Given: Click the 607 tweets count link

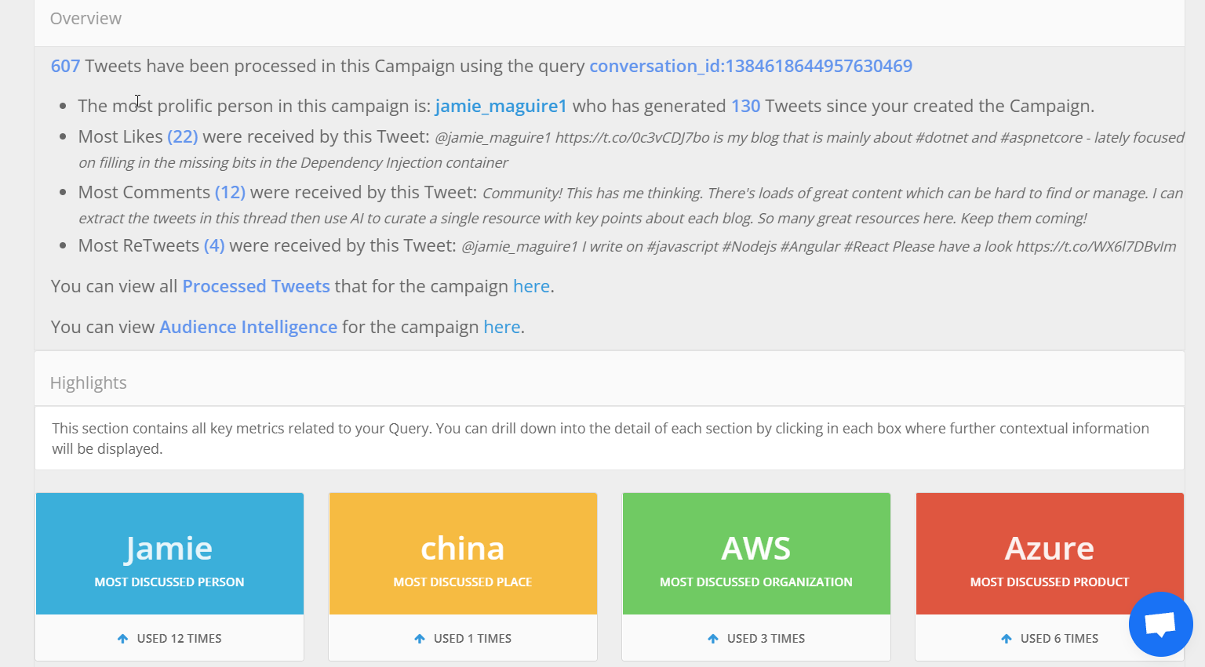Looking at the screenshot, I should coord(65,66).
